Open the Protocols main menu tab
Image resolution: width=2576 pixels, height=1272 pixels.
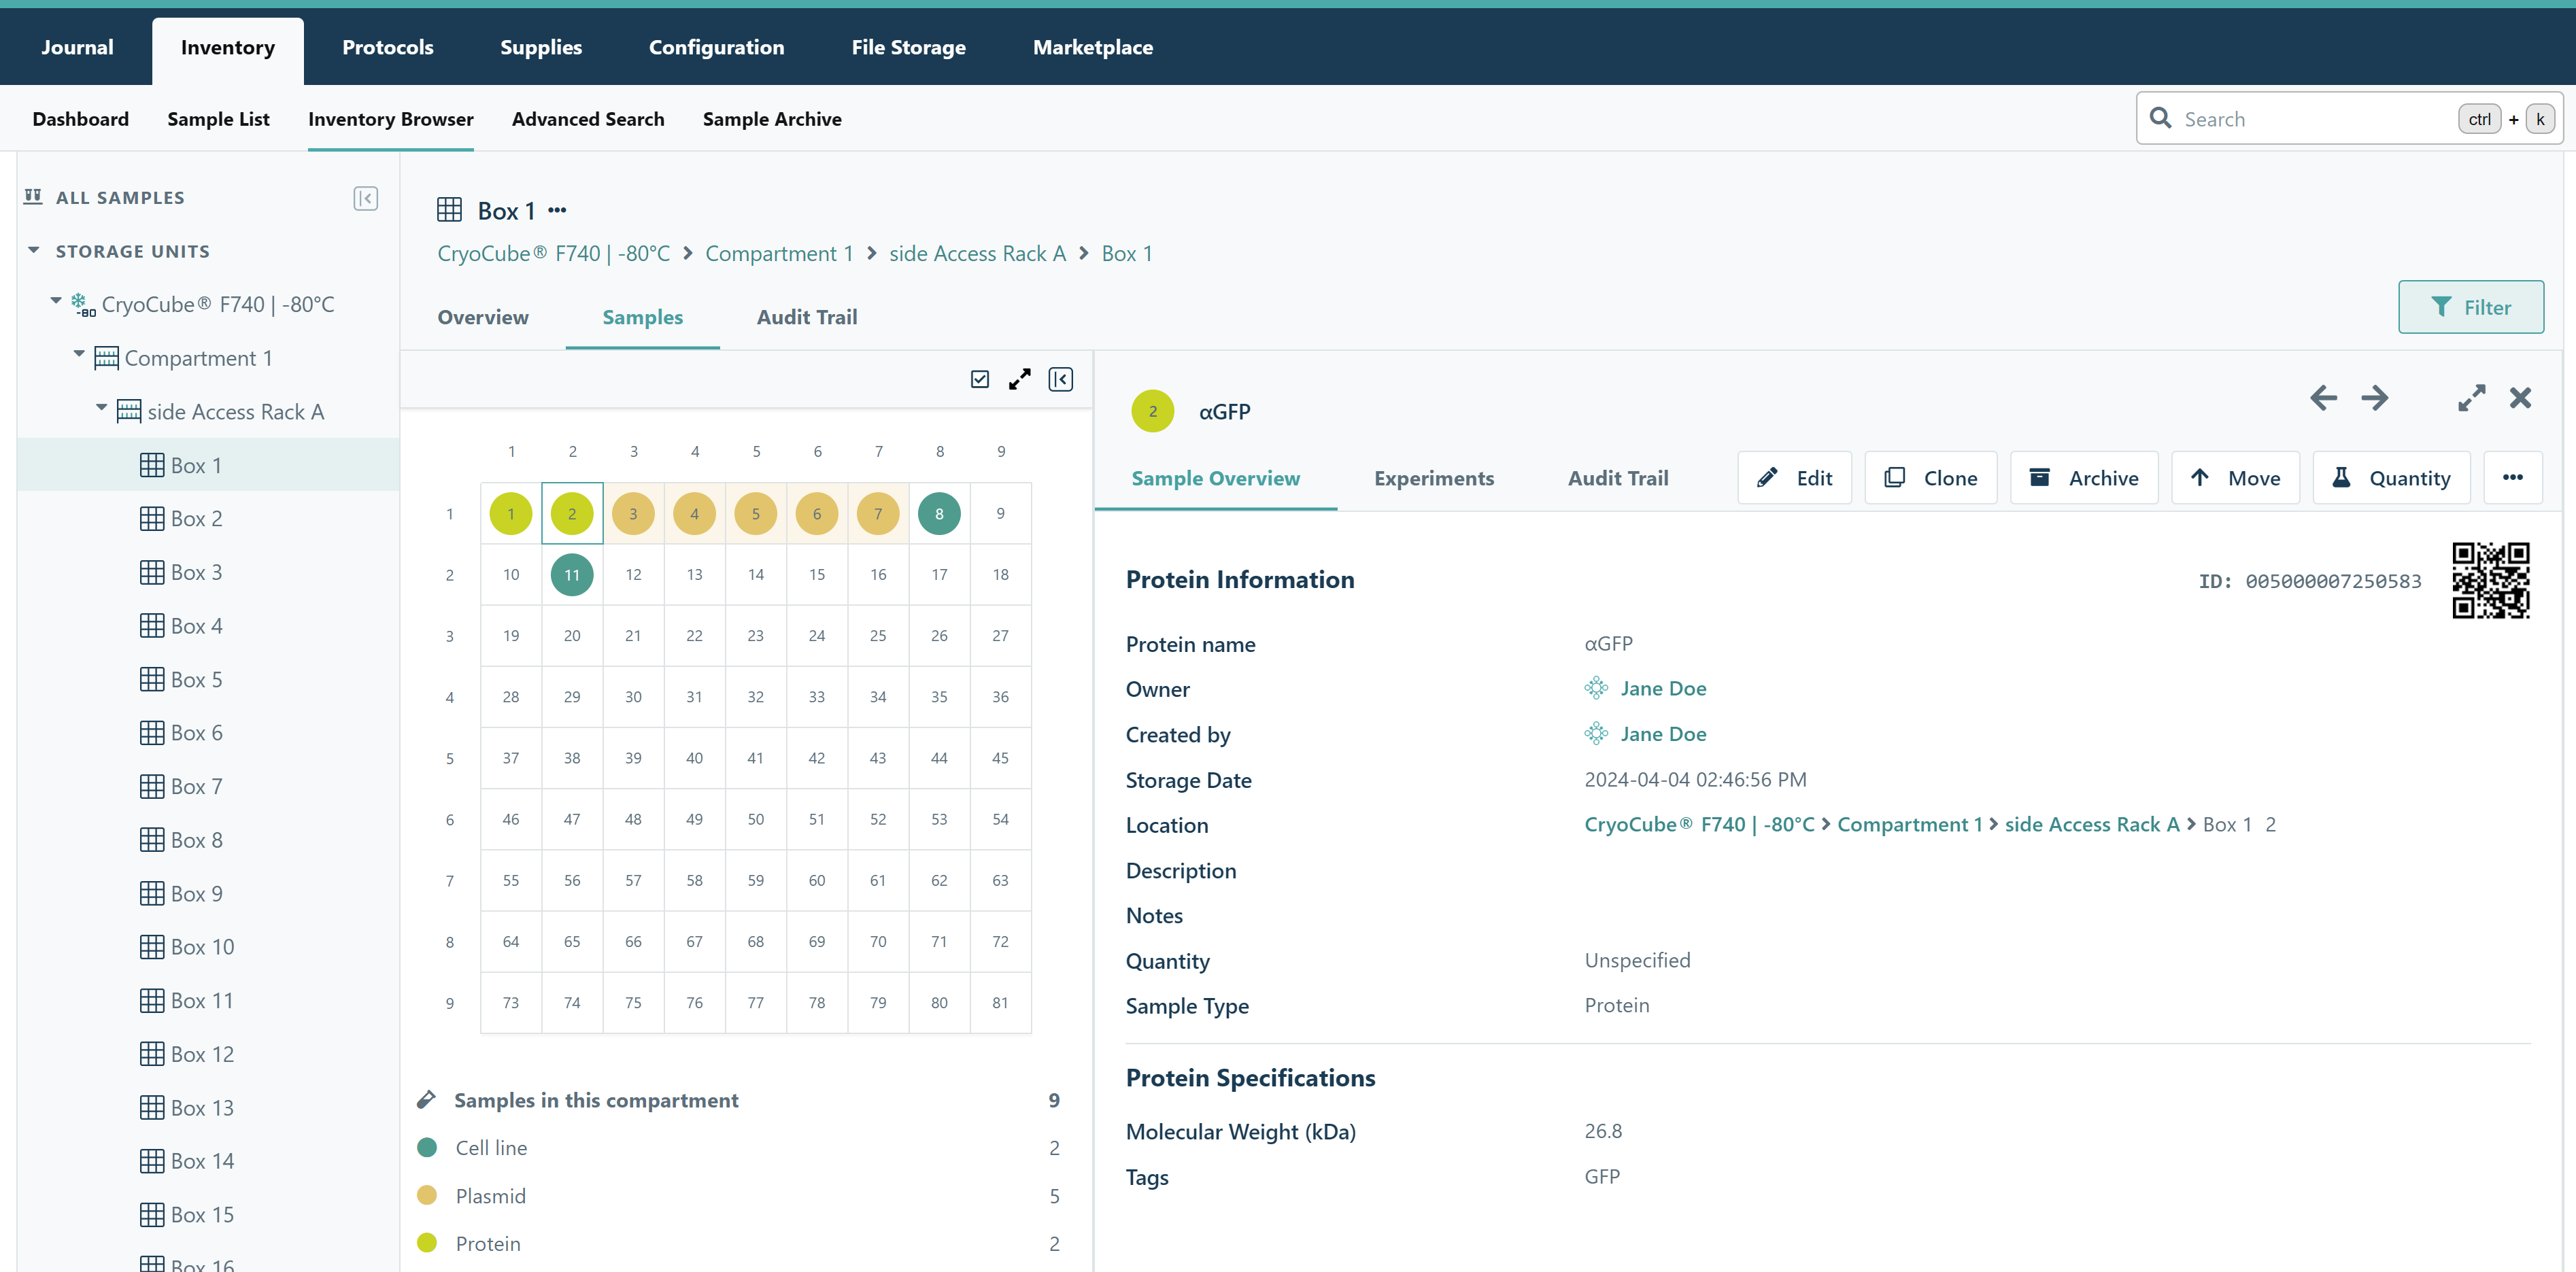(387, 47)
